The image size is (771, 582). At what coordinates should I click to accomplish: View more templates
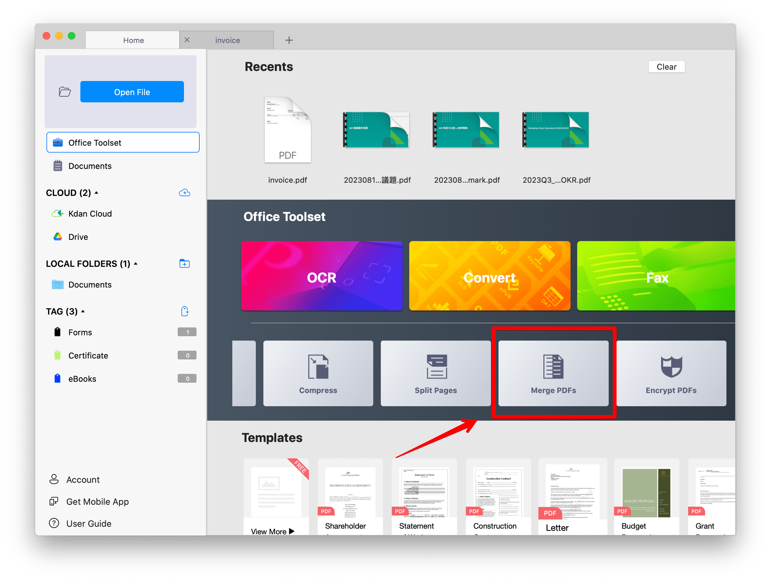[x=272, y=531]
